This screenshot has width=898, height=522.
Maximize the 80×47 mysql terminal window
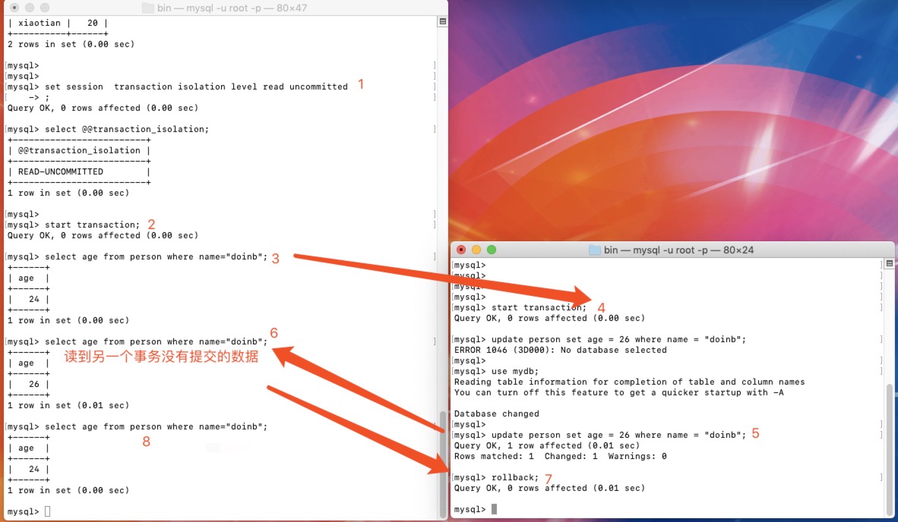pyautogui.click(x=45, y=8)
